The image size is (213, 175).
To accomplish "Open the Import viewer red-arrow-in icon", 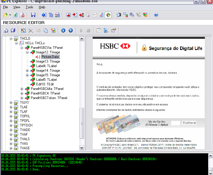I will tap(75, 15).
